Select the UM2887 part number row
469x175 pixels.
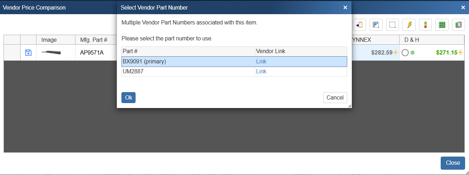coord(188,72)
